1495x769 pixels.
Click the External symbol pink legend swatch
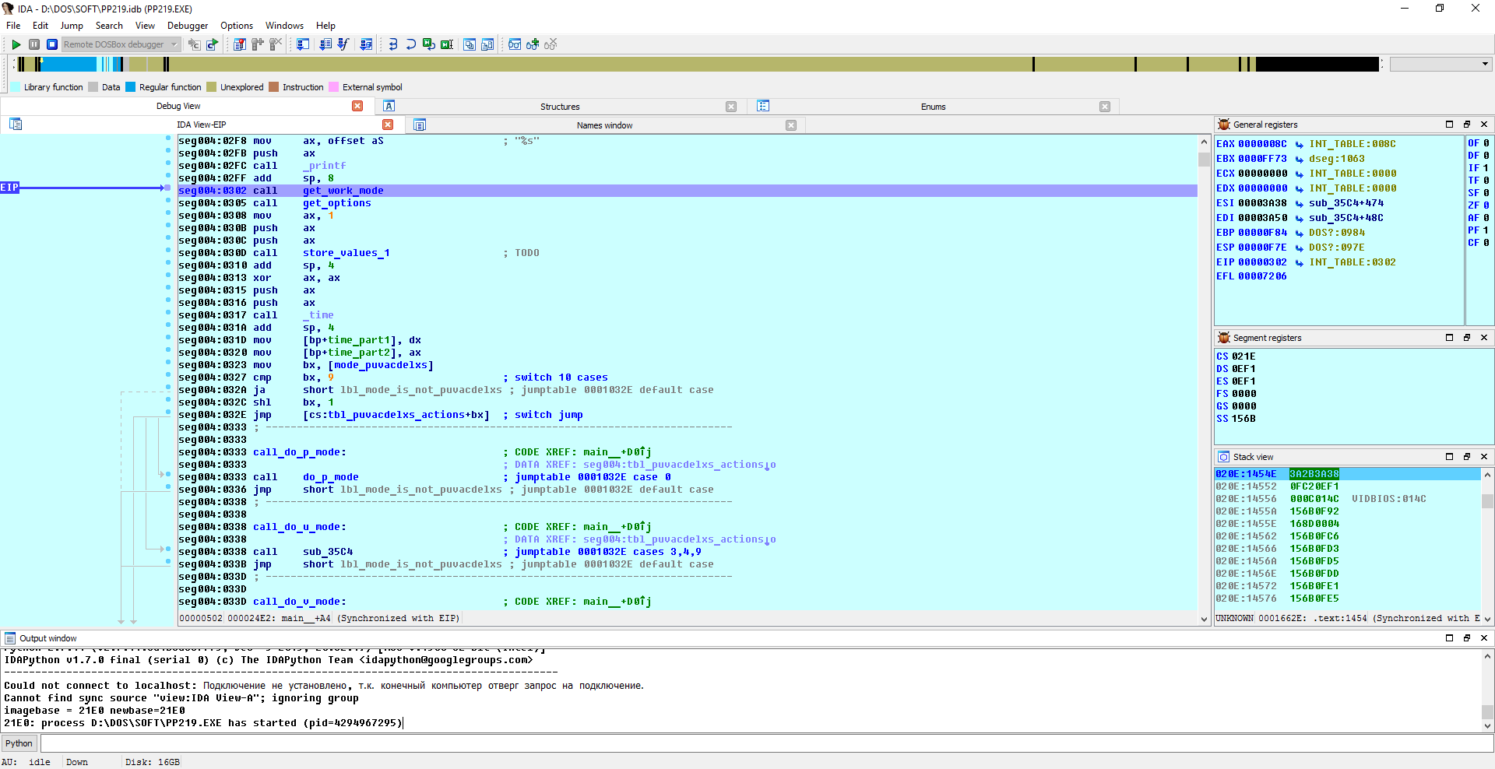point(334,87)
